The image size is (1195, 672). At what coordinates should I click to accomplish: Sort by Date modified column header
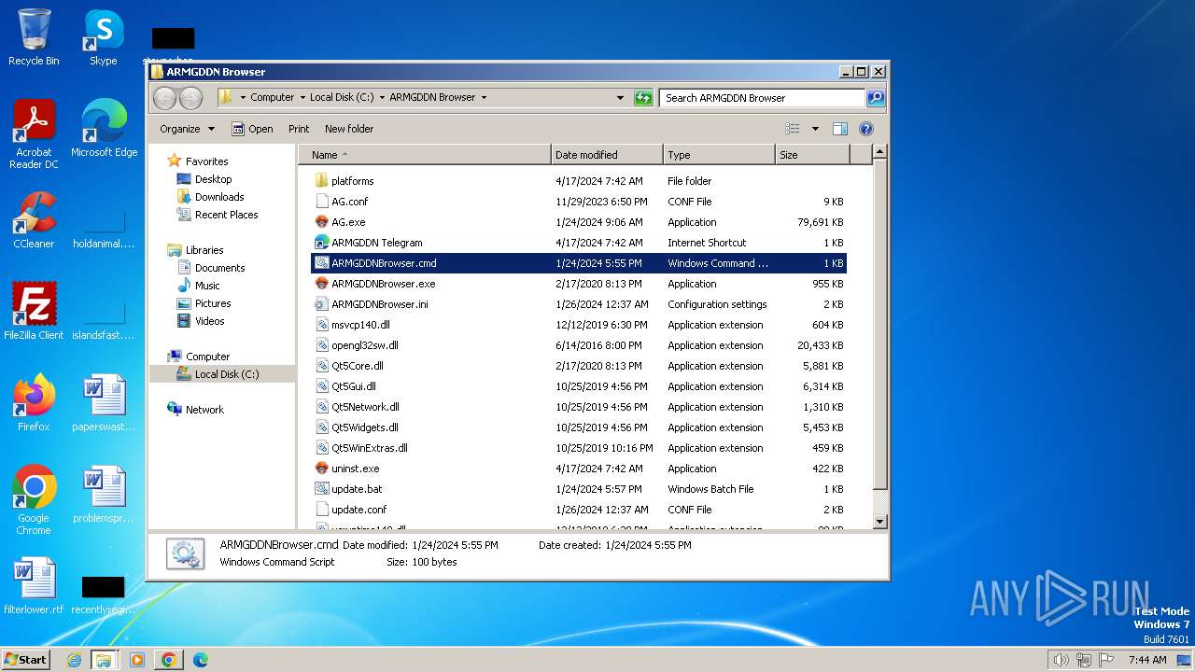[x=607, y=155]
